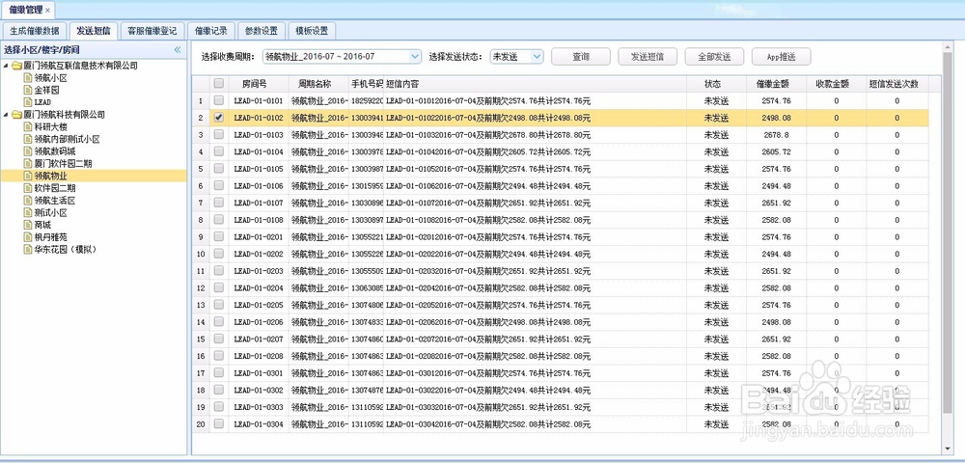
Task: Select 枫丹雅苑 in the tree
Action: point(50,237)
